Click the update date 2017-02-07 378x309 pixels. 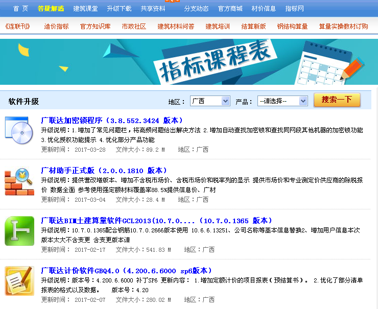(x=90, y=300)
